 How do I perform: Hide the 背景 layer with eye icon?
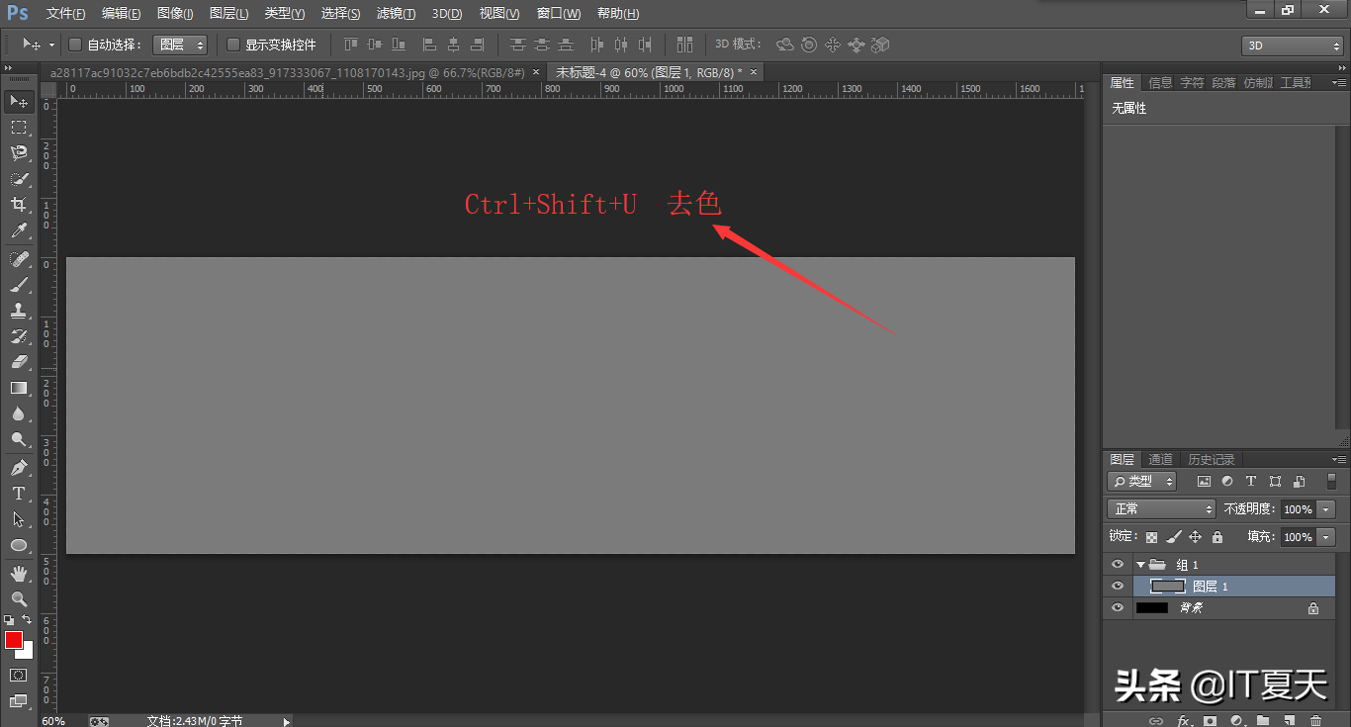pos(1118,608)
